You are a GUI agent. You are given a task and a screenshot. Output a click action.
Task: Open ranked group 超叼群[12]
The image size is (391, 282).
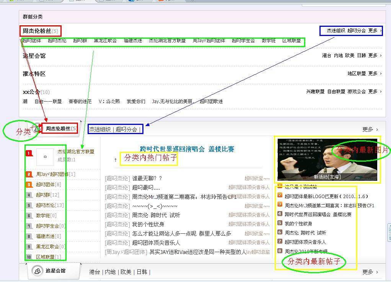(47, 195)
